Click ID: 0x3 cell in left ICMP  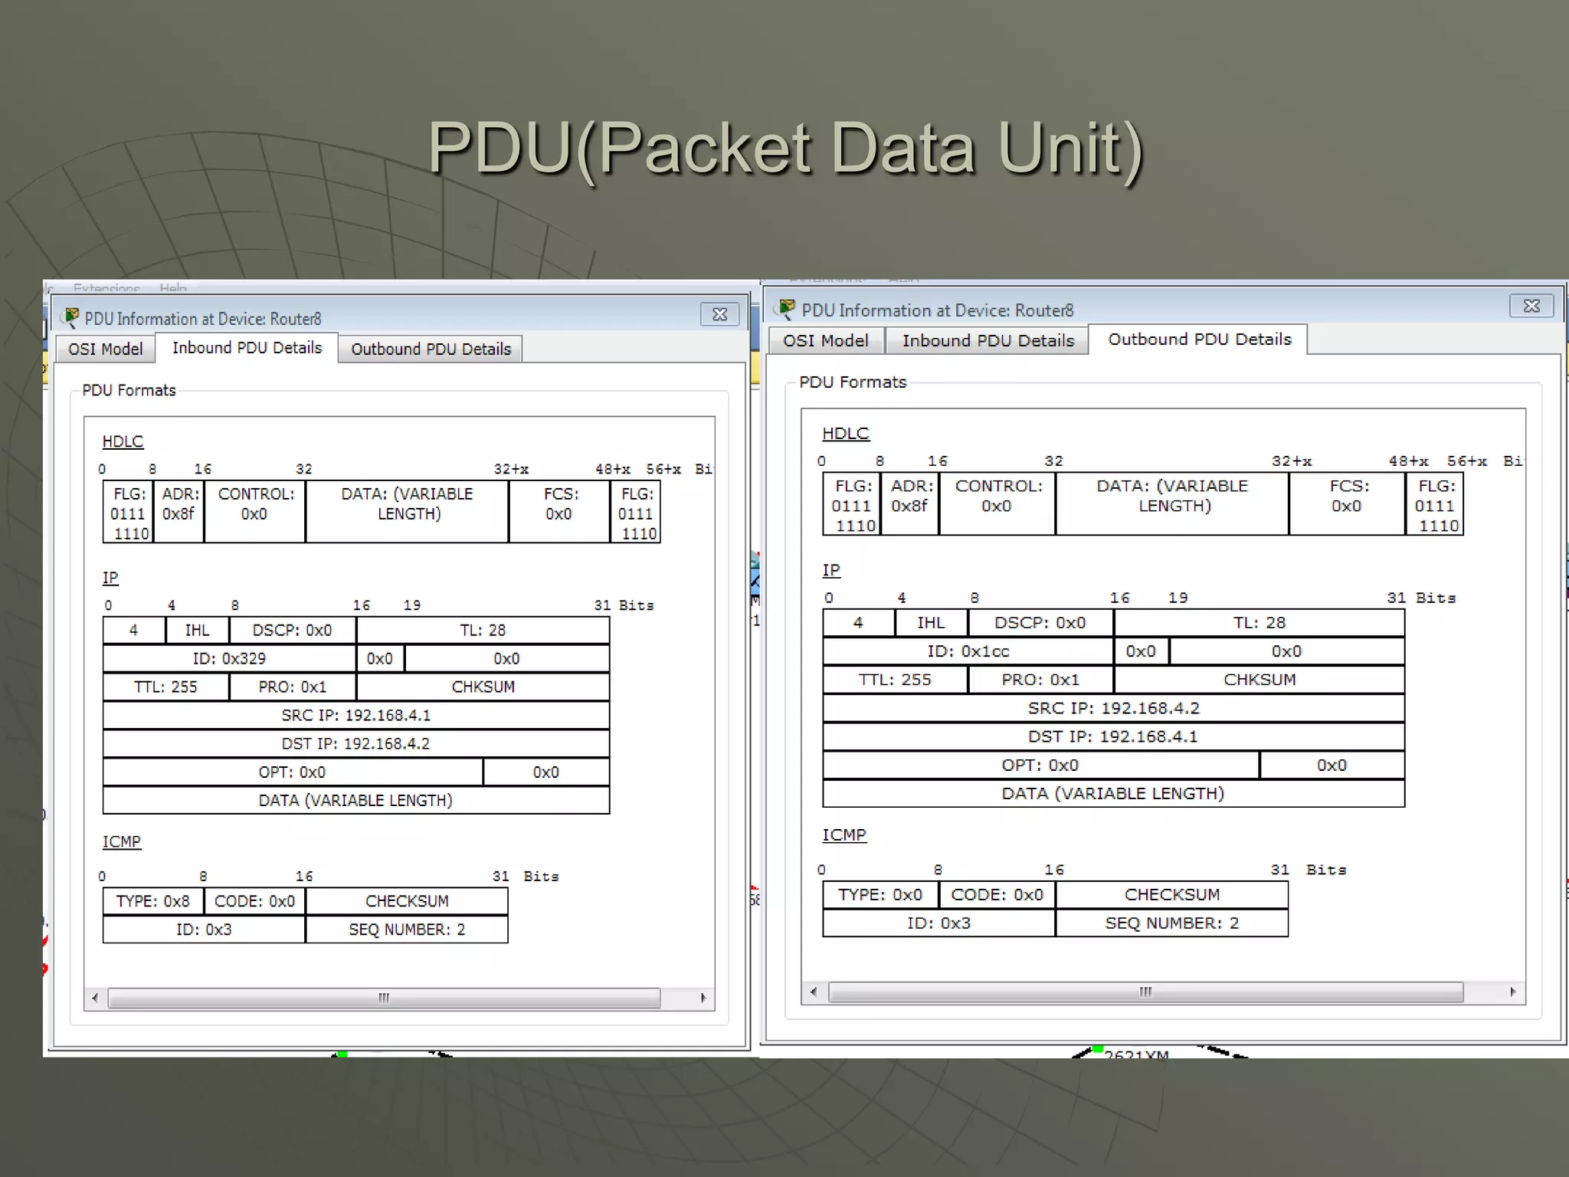point(204,929)
